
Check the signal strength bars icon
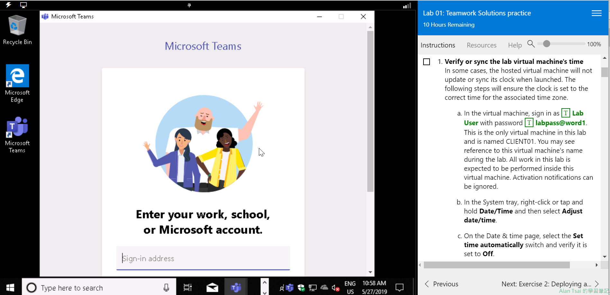407,5
